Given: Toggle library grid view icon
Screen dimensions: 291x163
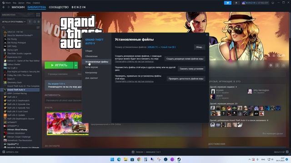Looking at the screenshot, I should click(x=38, y=15).
